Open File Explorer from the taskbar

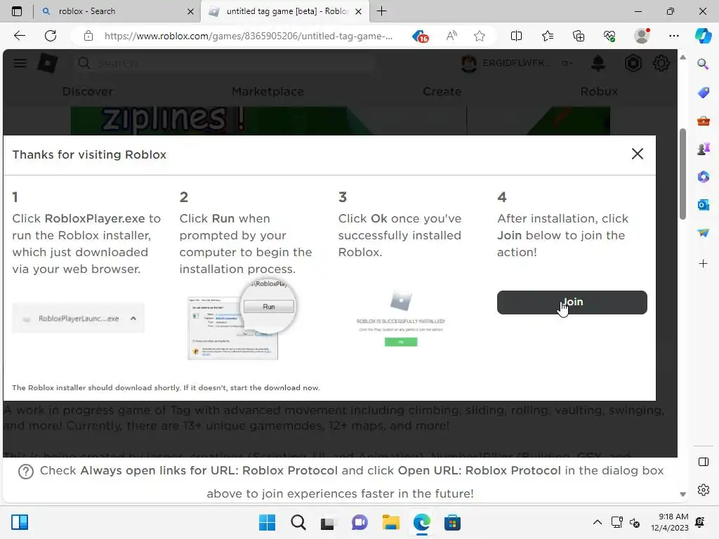[390, 522]
